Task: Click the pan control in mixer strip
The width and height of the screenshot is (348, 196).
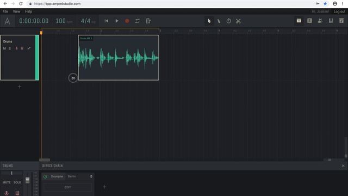Action: (x=11, y=173)
